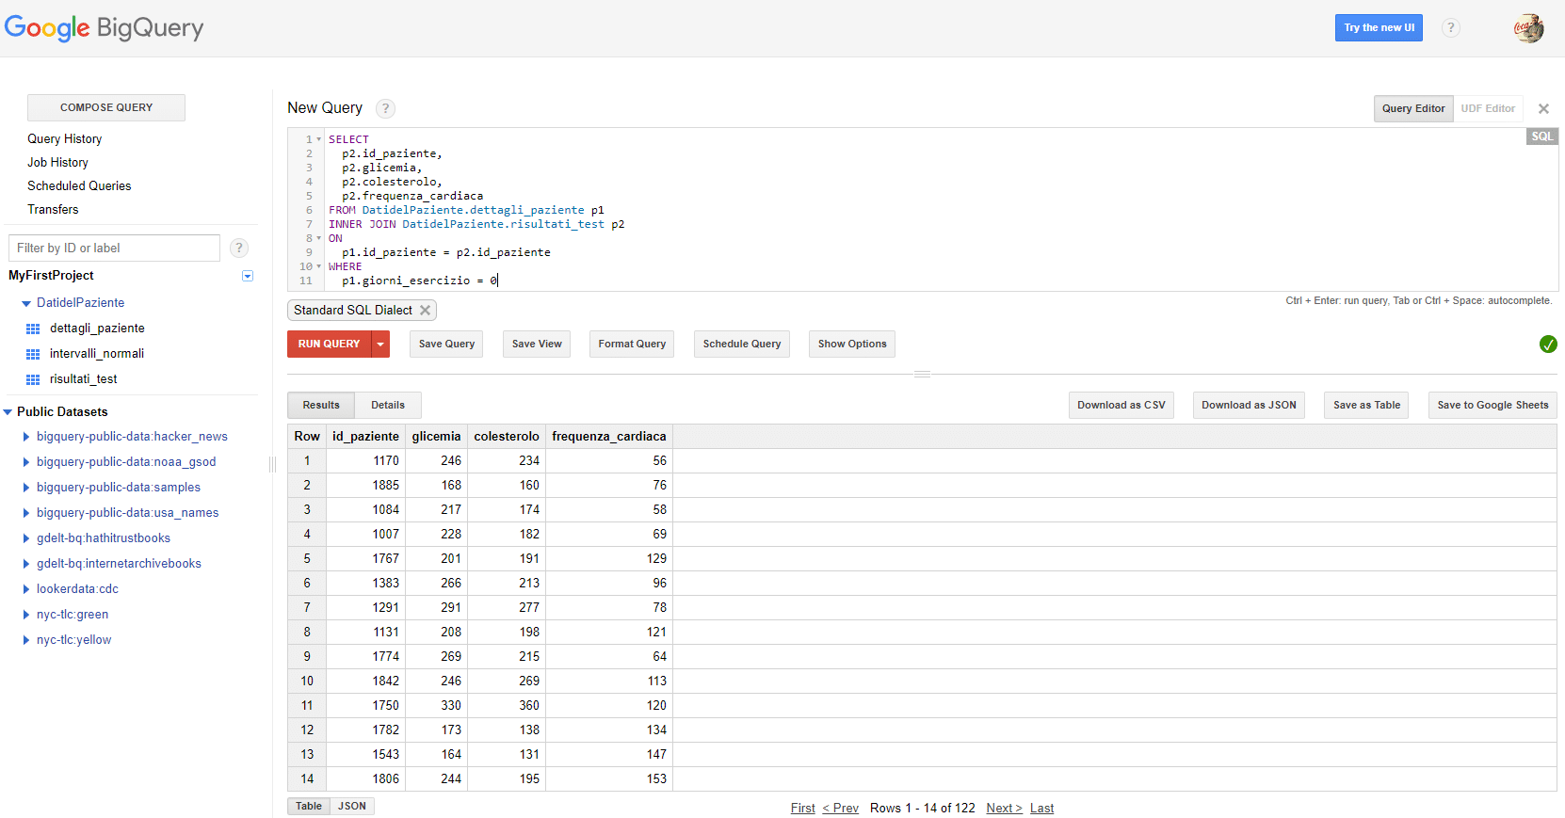Fold the ON block at line 8
Screen dimensions: 1565x818
point(319,238)
